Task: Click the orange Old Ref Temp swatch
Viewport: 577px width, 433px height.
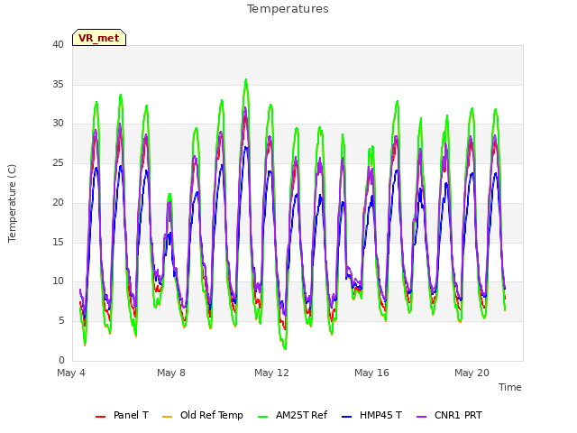Action: (x=167, y=417)
